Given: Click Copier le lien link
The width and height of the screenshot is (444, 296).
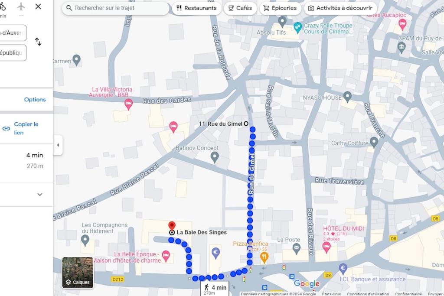Looking at the screenshot, I should (x=26, y=128).
